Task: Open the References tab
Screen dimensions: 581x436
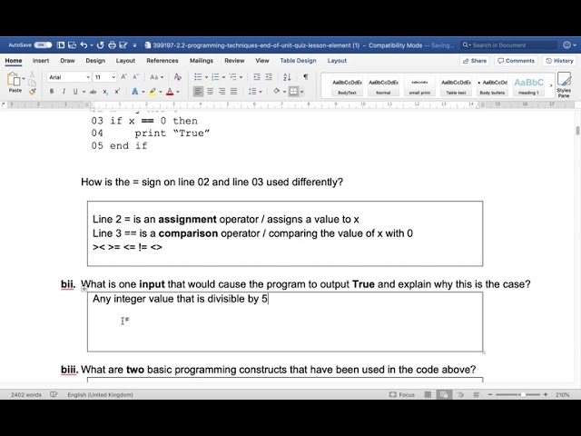Action: click(162, 61)
